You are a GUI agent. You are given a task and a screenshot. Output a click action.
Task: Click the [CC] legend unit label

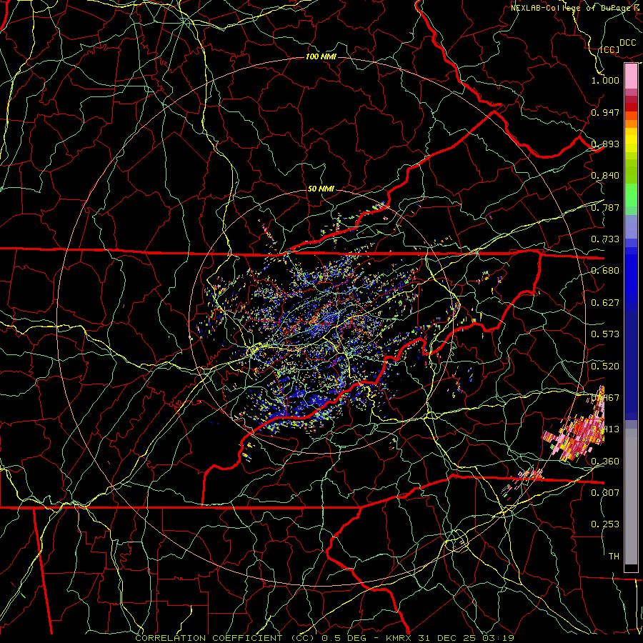point(610,49)
